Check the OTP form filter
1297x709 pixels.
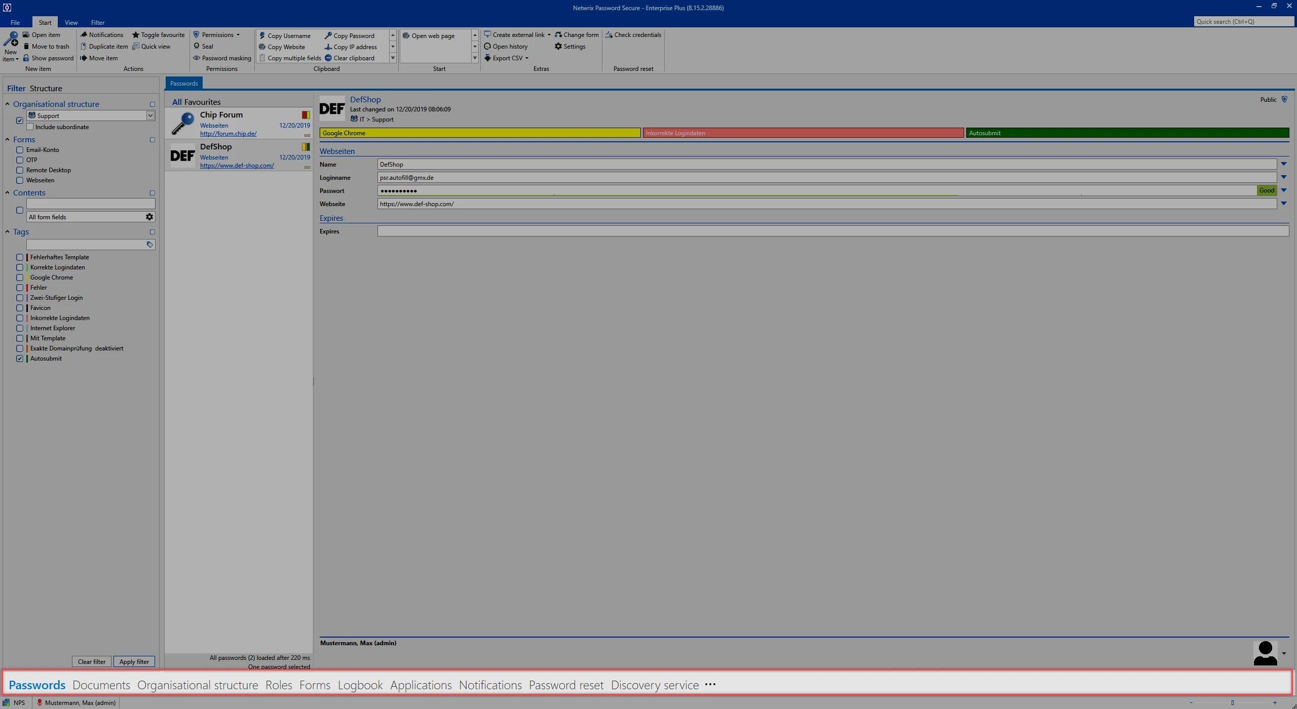click(20, 160)
